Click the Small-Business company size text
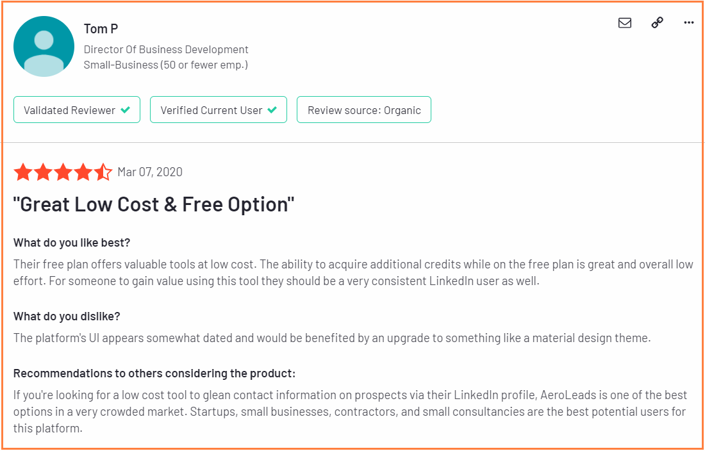 (166, 65)
